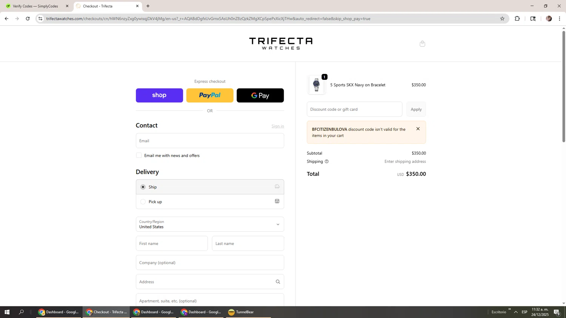Click the shipping info help icon
Viewport: 566px width, 318px height.
tap(326, 161)
